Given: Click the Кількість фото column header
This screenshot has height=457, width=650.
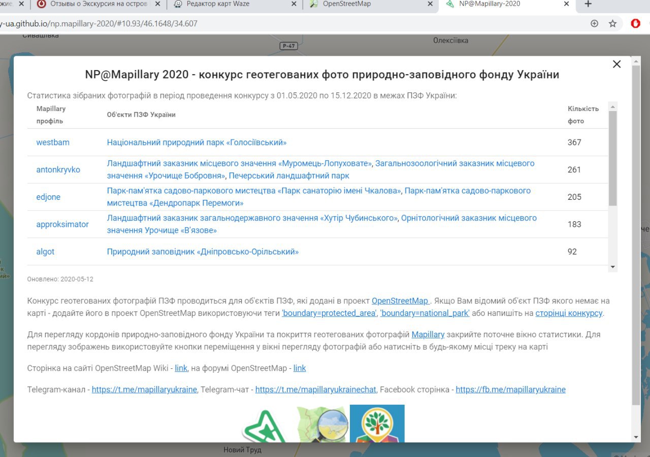Looking at the screenshot, I should pos(583,115).
